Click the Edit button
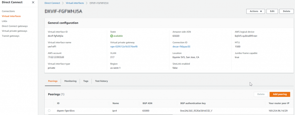Screen dimensions: 295x115 [x=272, y=11]
